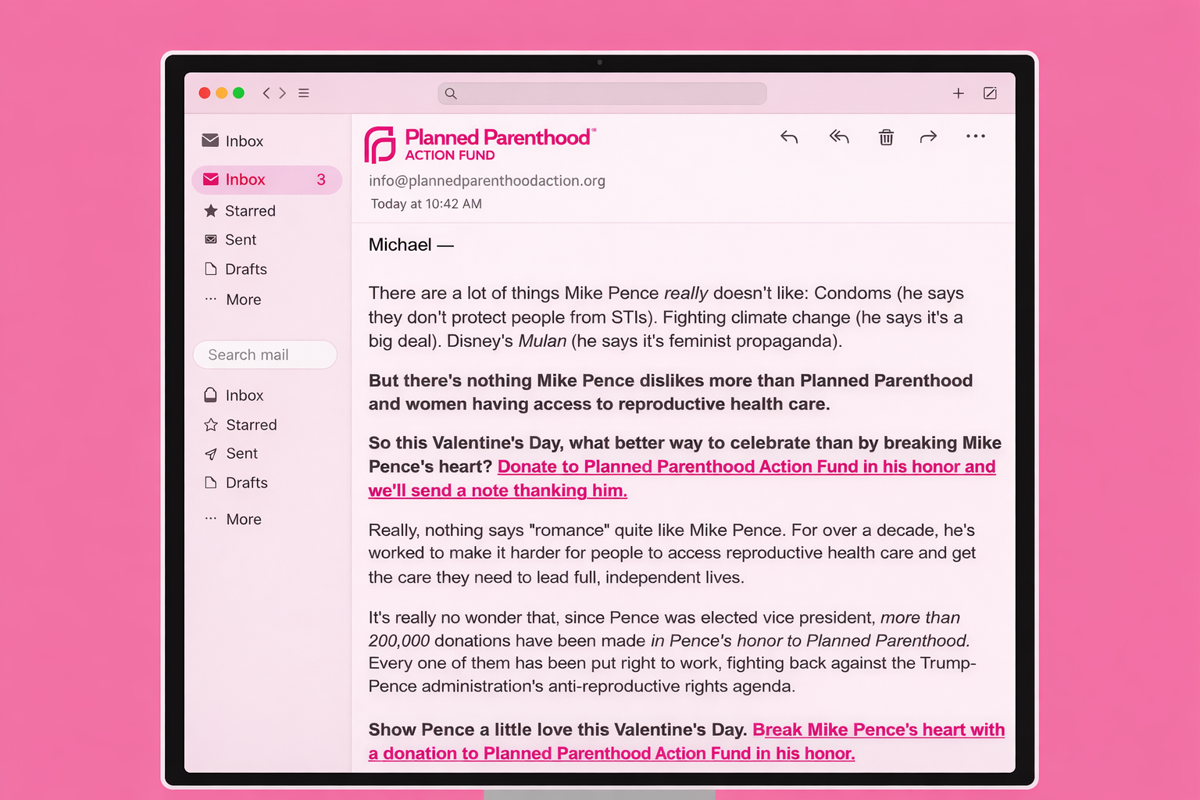This screenshot has height=800, width=1200.
Task: Click the gray envelope icon at the sidebar top
Action: click(210, 141)
